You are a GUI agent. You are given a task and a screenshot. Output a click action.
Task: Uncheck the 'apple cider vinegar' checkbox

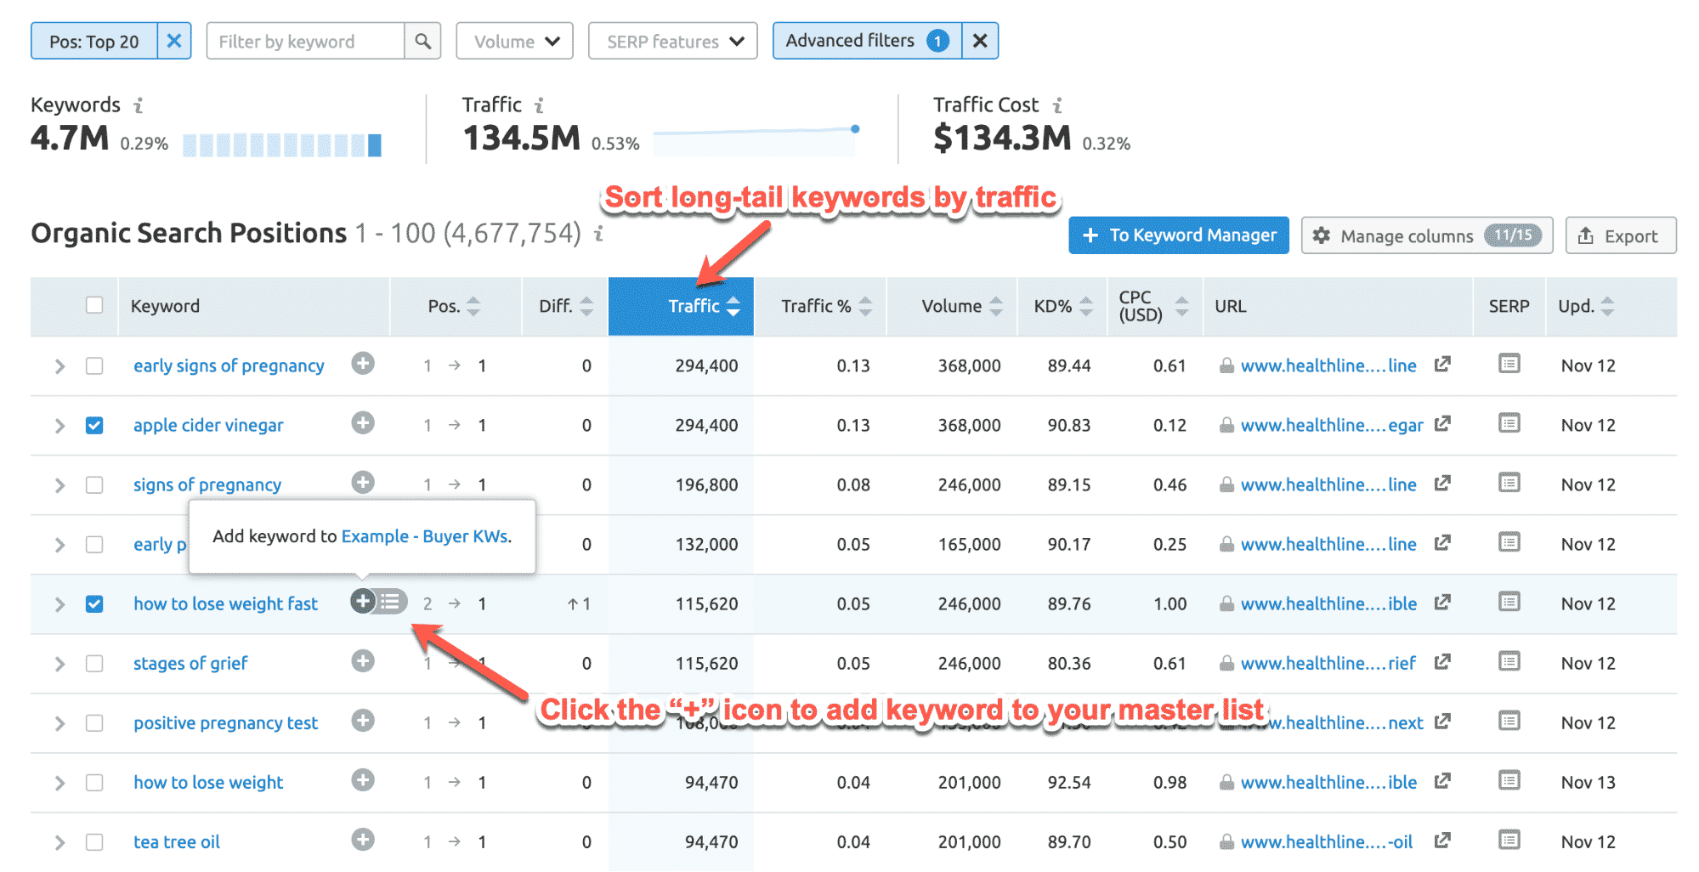click(94, 425)
